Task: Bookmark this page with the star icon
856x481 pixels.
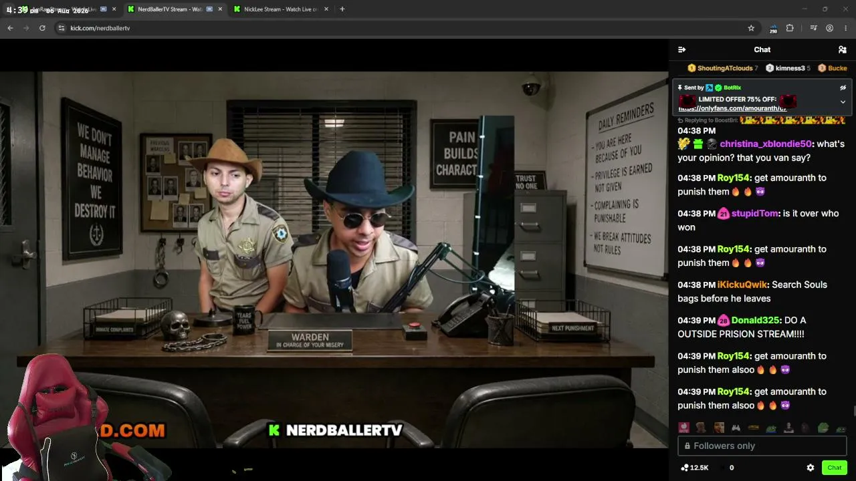Action: pyautogui.click(x=751, y=28)
